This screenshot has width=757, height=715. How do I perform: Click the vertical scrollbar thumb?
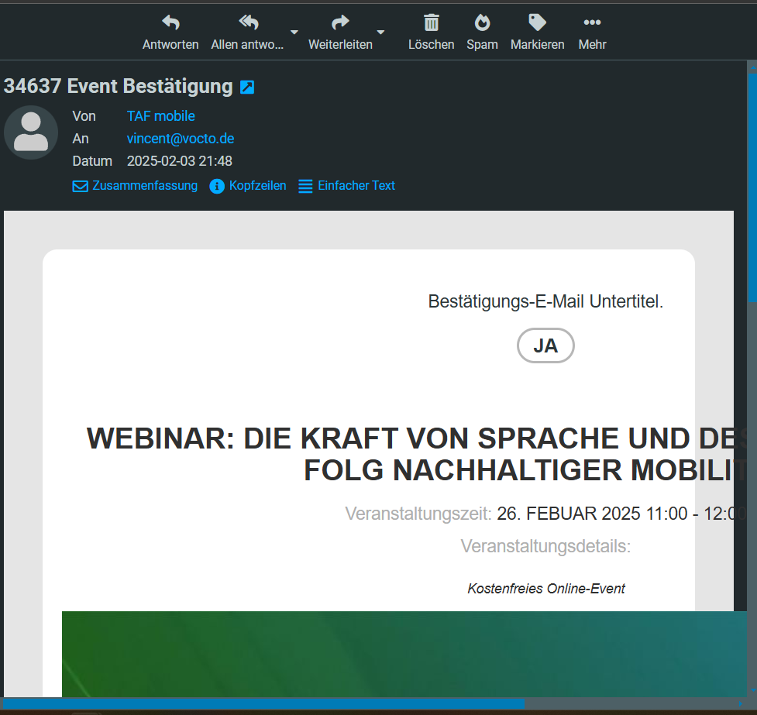pyautogui.click(x=752, y=187)
